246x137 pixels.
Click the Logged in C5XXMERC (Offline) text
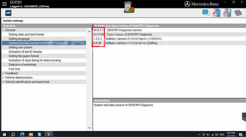click(30, 6)
